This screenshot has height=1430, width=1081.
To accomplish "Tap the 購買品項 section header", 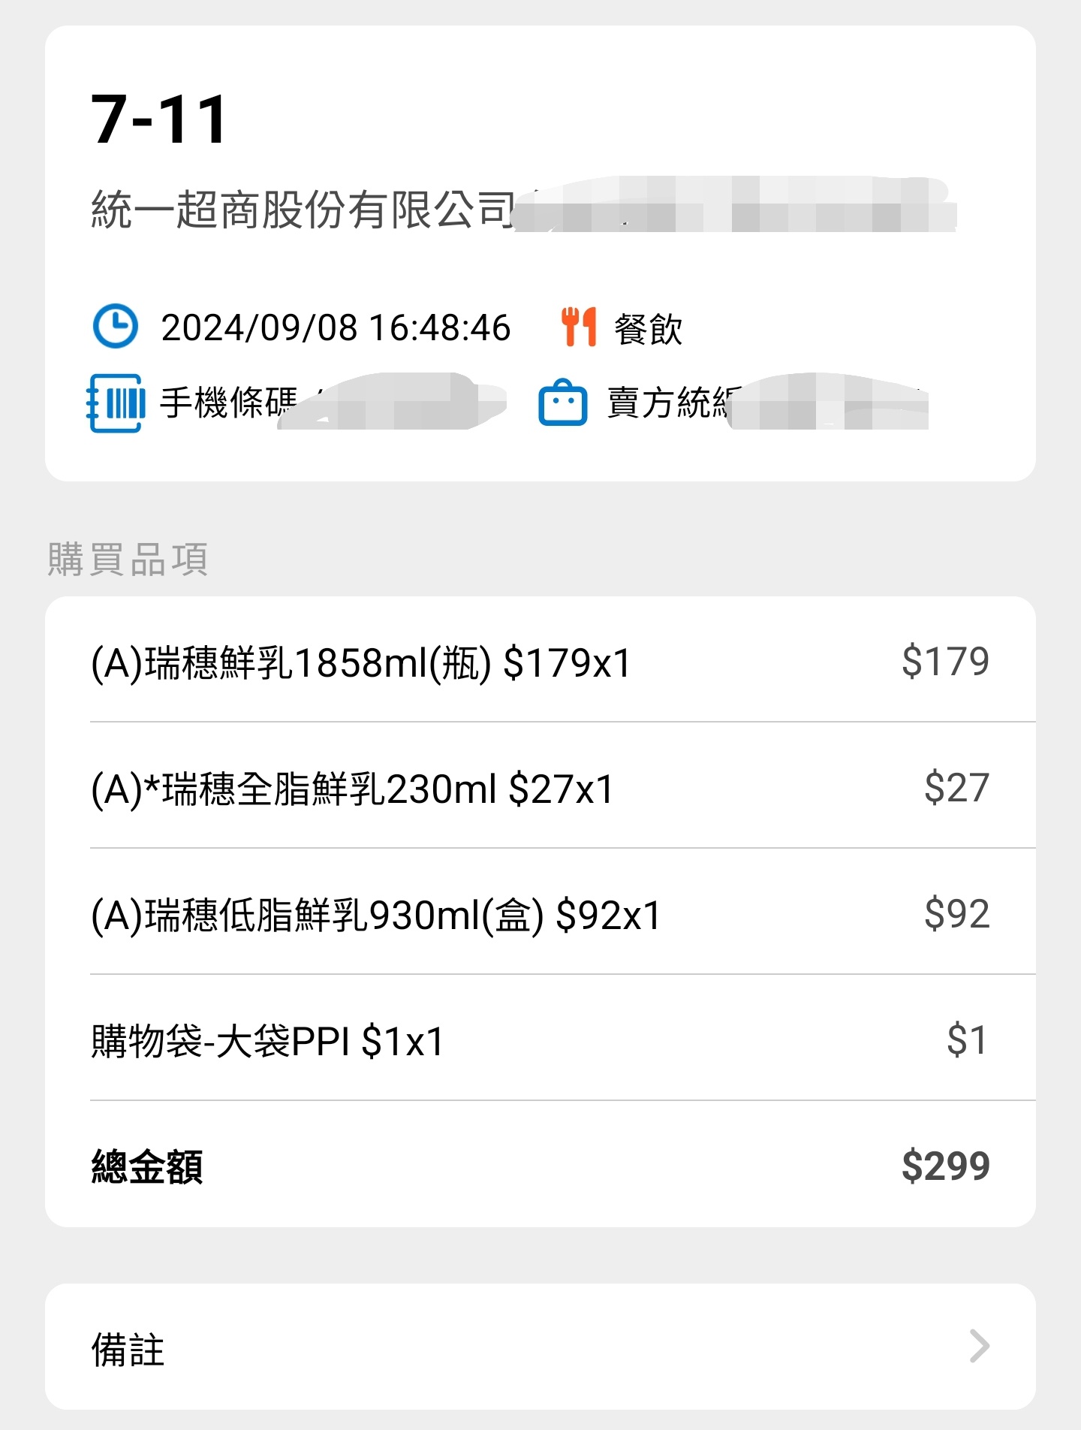I will [128, 560].
